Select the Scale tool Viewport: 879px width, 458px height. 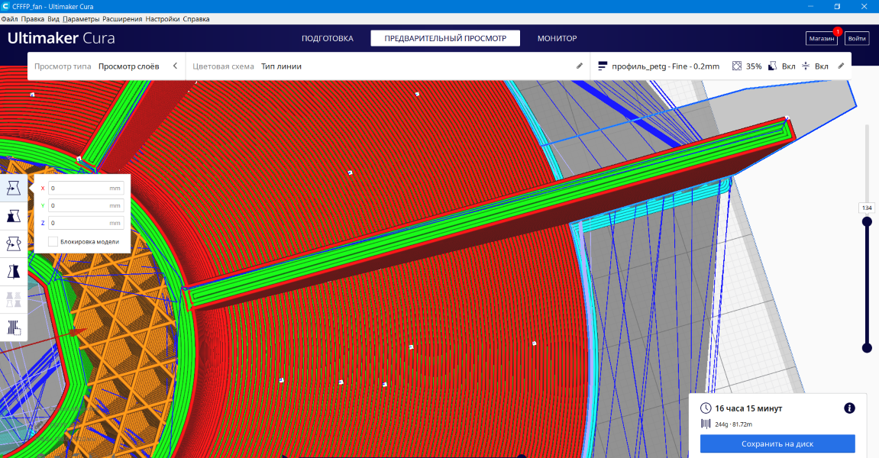point(14,216)
